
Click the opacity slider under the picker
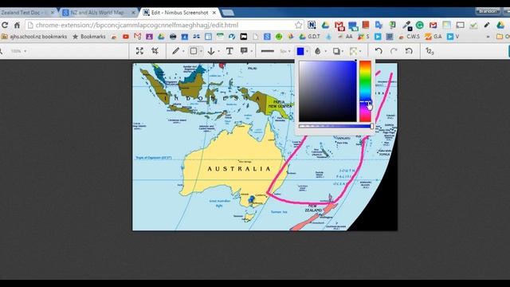coord(335,126)
